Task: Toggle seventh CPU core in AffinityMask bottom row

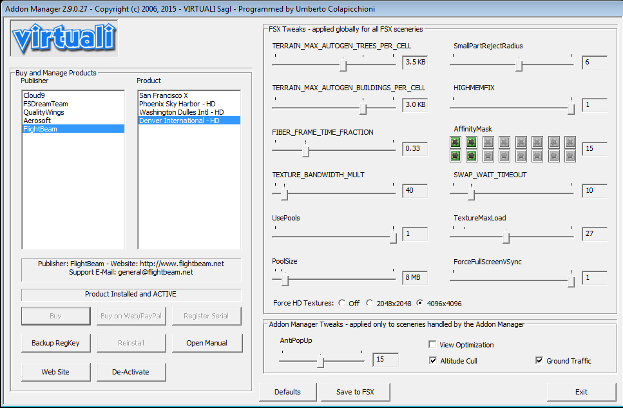Action: (x=554, y=156)
